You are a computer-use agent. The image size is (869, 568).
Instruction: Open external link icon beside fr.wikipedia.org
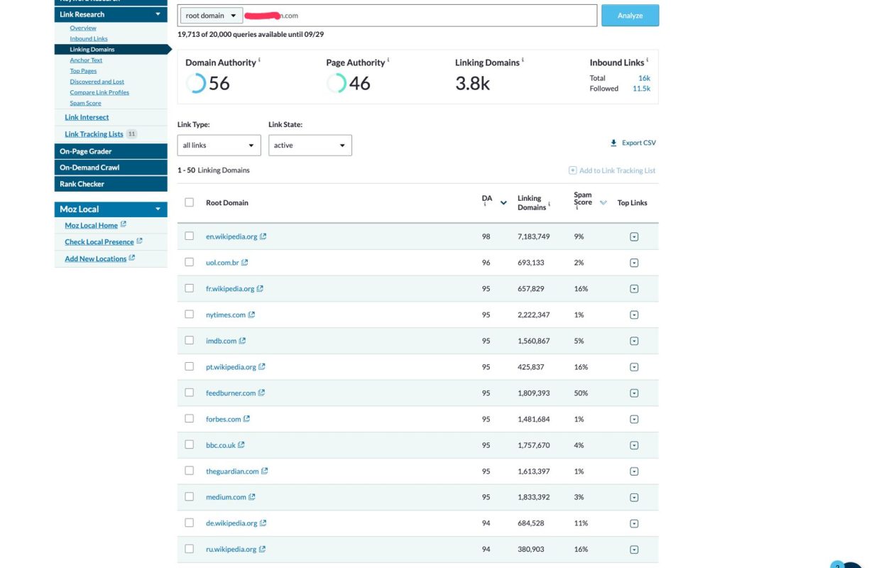260,289
